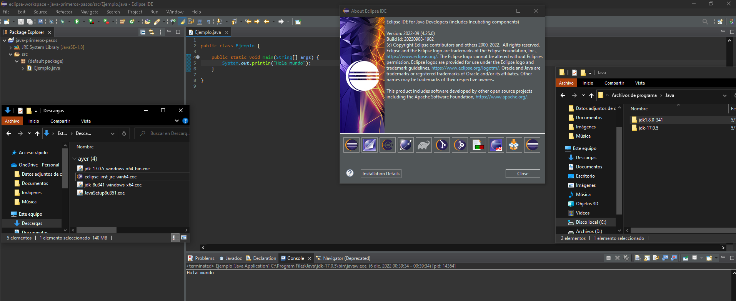
Task: Click the Buscar en Descargas search field
Action: click(163, 133)
